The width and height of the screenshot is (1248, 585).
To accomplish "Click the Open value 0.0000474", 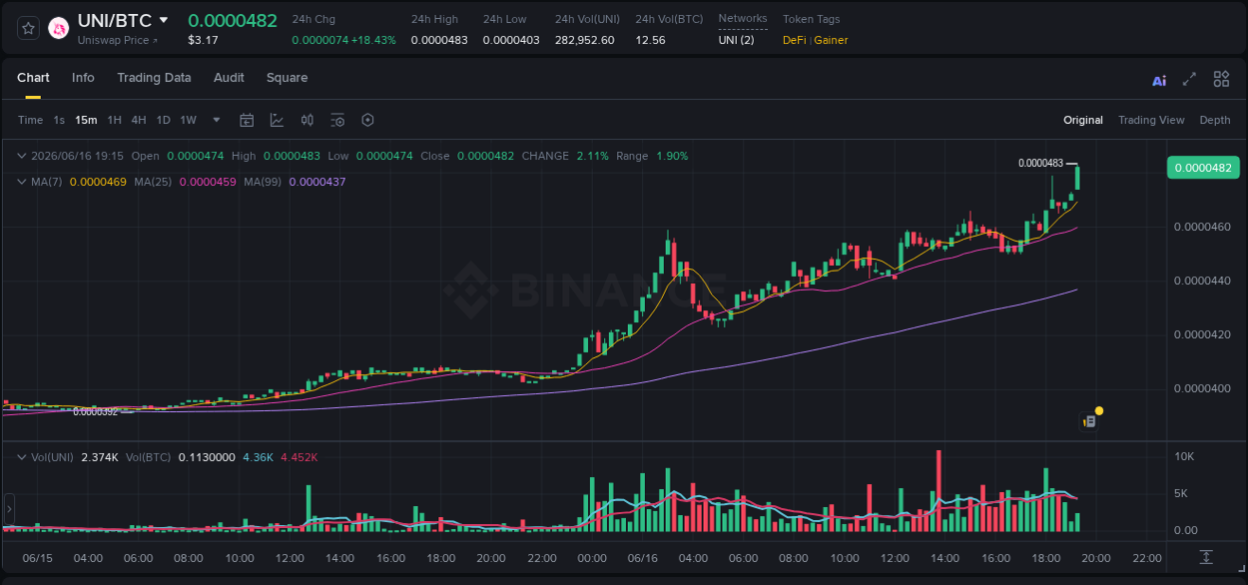I will 195,156.
